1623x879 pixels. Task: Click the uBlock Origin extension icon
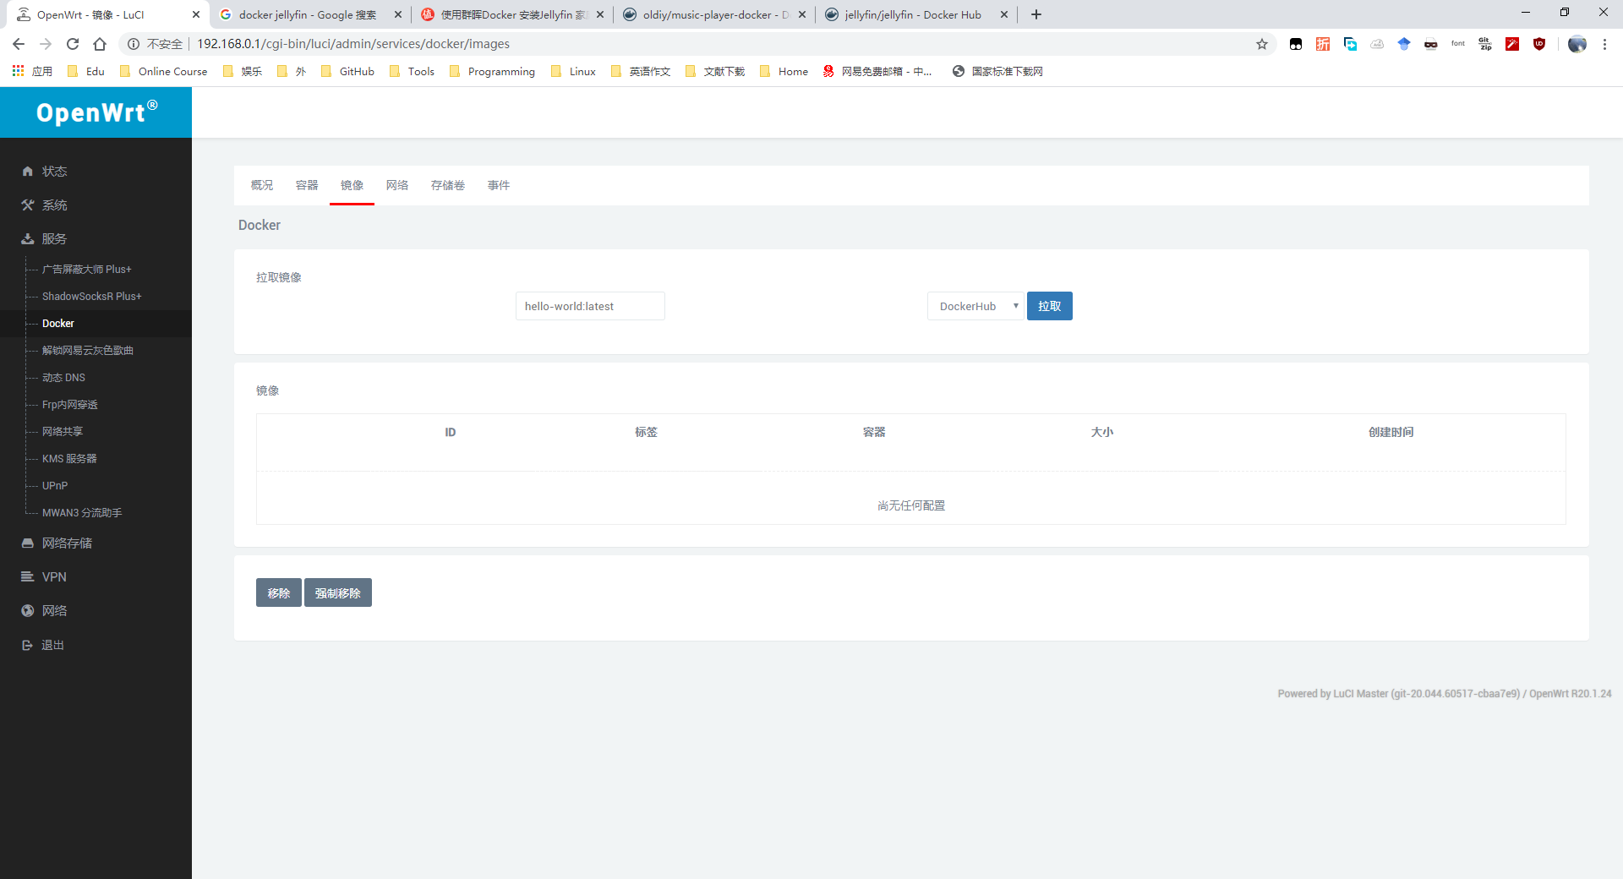click(x=1539, y=44)
